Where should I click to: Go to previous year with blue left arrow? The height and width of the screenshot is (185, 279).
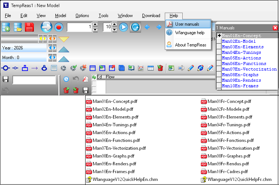pyautogui.click(x=50, y=48)
